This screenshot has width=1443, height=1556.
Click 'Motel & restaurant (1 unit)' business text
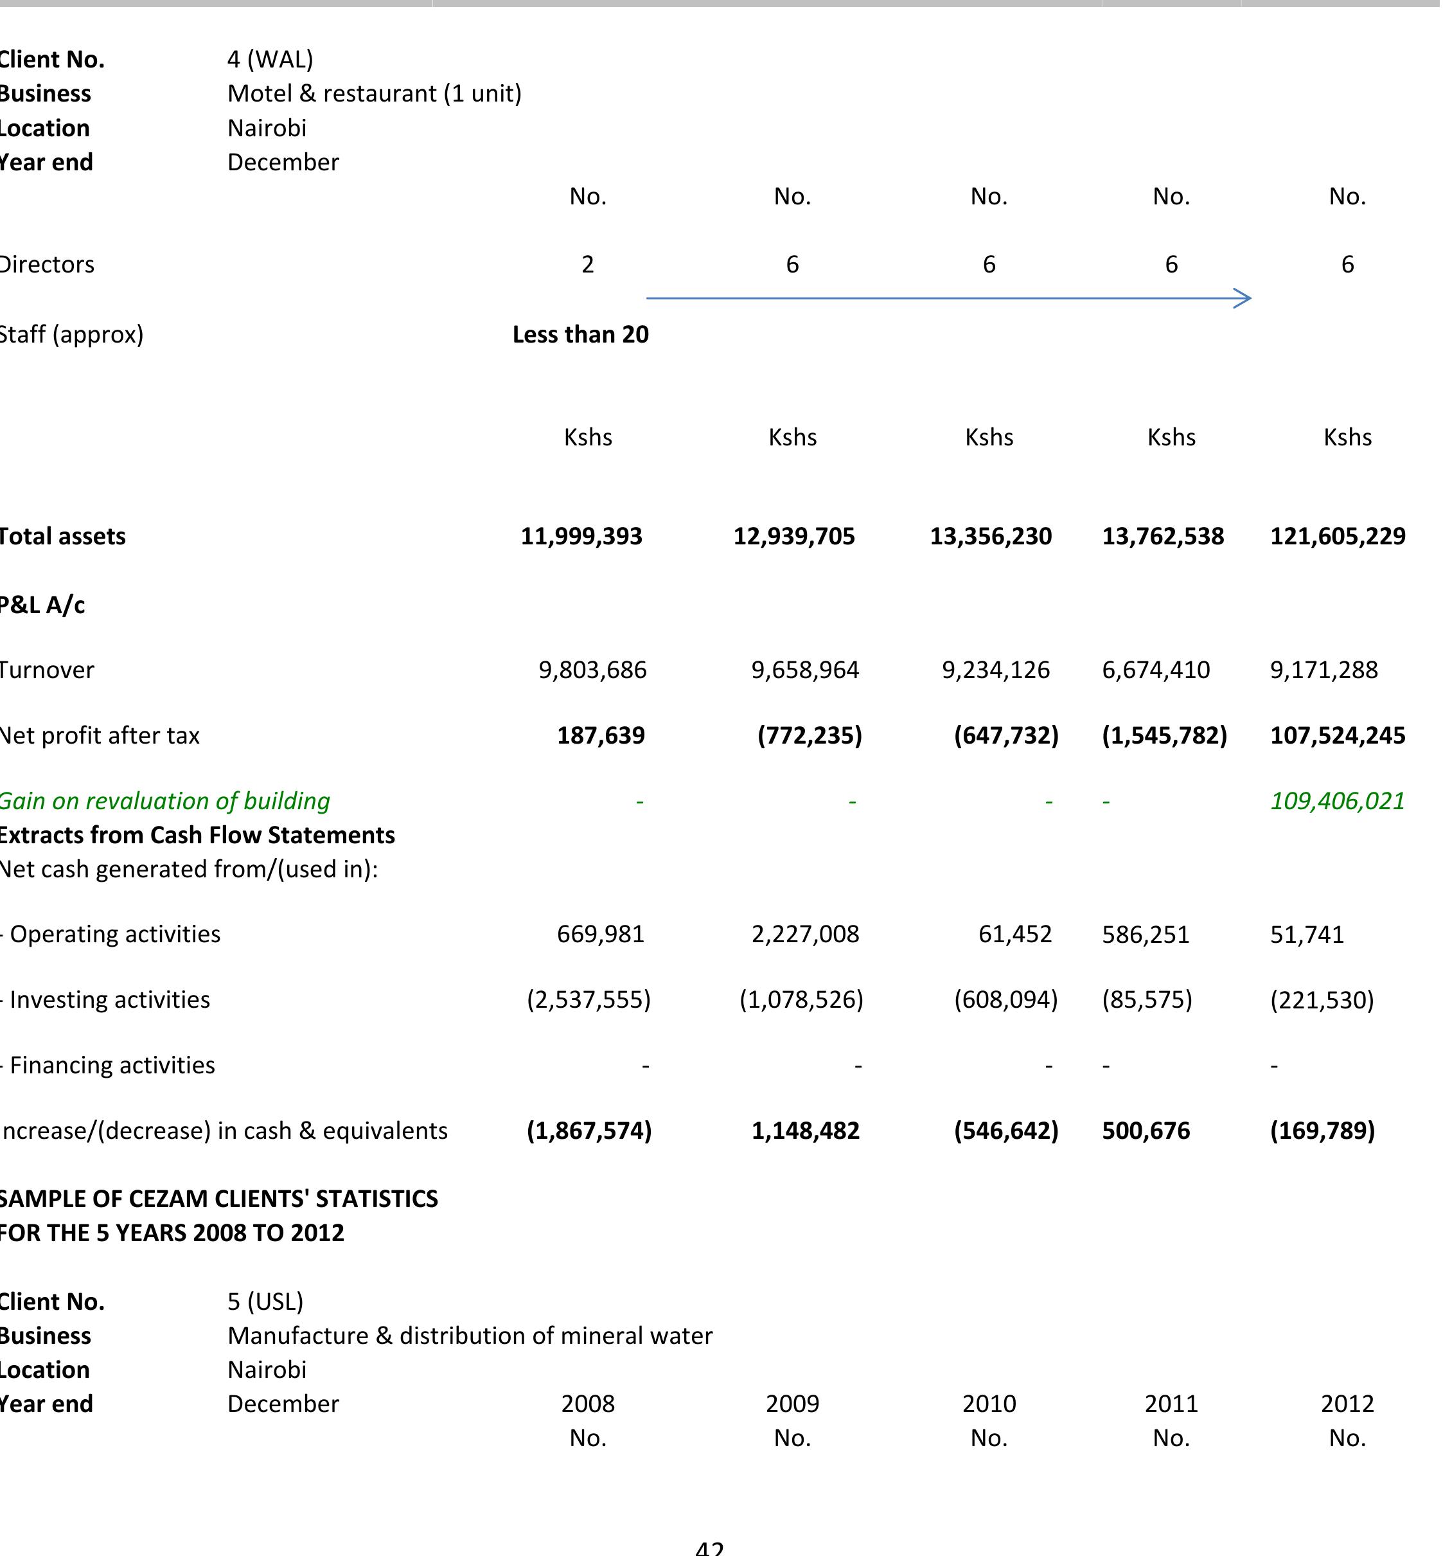click(x=375, y=94)
